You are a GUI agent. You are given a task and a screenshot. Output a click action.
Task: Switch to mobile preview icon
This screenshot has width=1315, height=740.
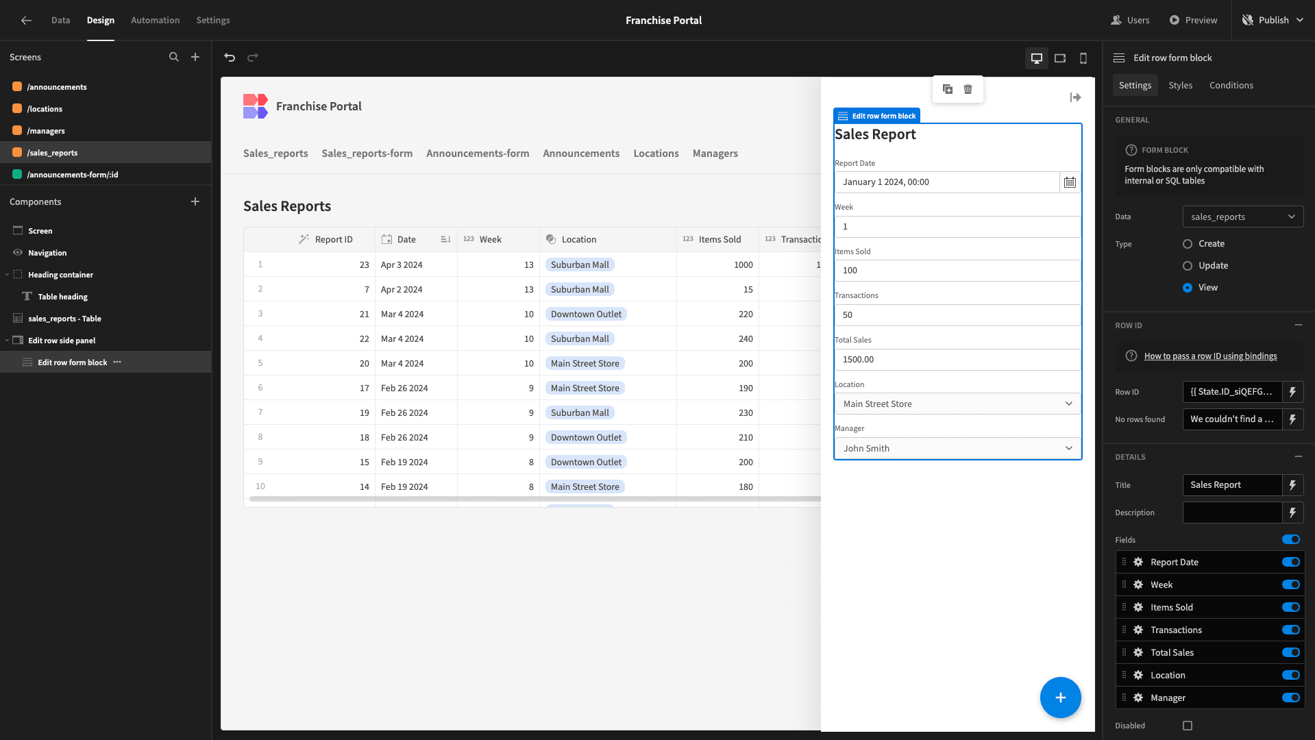click(x=1083, y=58)
